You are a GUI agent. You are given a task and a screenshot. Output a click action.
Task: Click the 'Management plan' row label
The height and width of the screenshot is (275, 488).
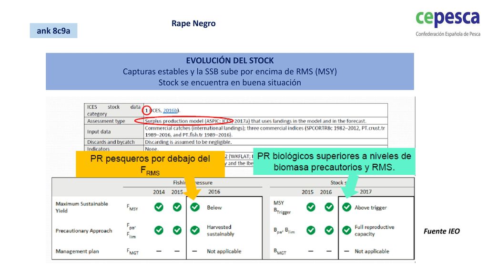[x=77, y=251]
